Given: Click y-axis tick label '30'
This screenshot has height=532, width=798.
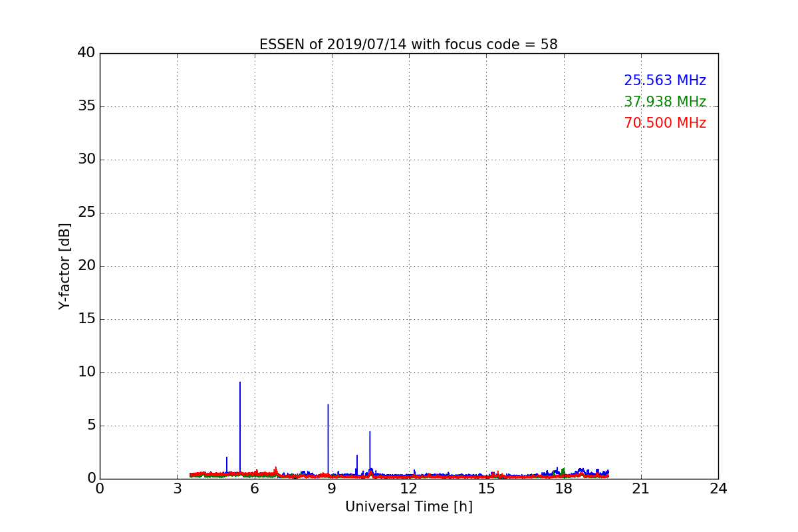Looking at the screenshot, I should tap(86, 159).
